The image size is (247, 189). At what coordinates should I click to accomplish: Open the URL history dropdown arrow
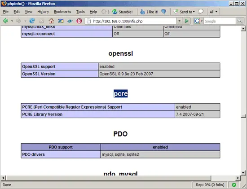click(x=179, y=21)
